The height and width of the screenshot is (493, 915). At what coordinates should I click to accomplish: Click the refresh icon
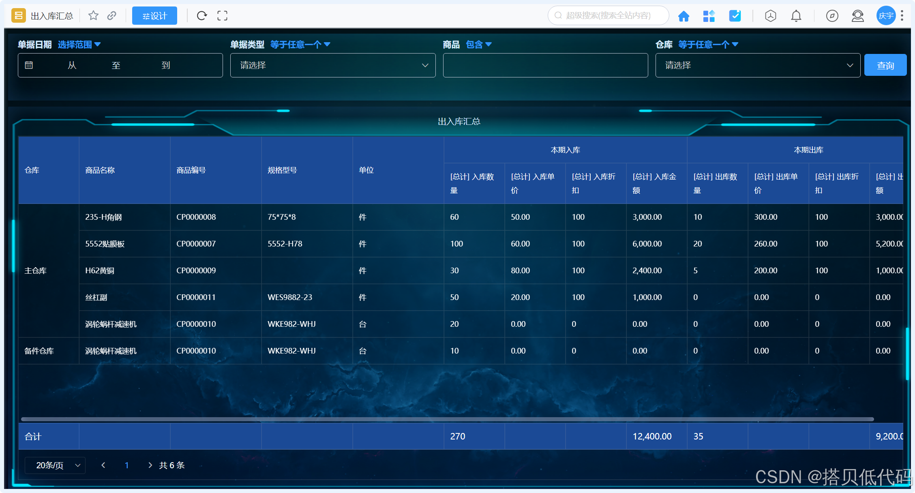202,15
